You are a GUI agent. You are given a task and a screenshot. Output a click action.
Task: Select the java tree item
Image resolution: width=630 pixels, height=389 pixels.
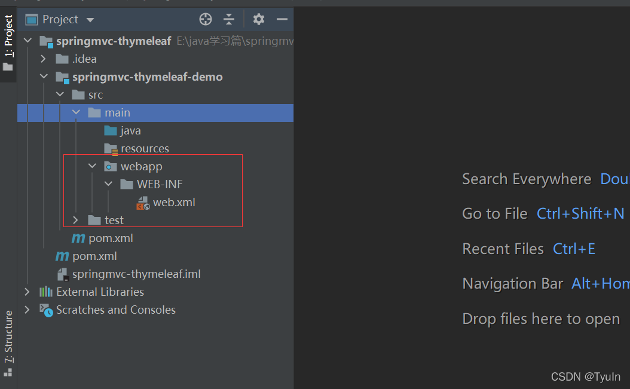pyautogui.click(x=130, y=131)
